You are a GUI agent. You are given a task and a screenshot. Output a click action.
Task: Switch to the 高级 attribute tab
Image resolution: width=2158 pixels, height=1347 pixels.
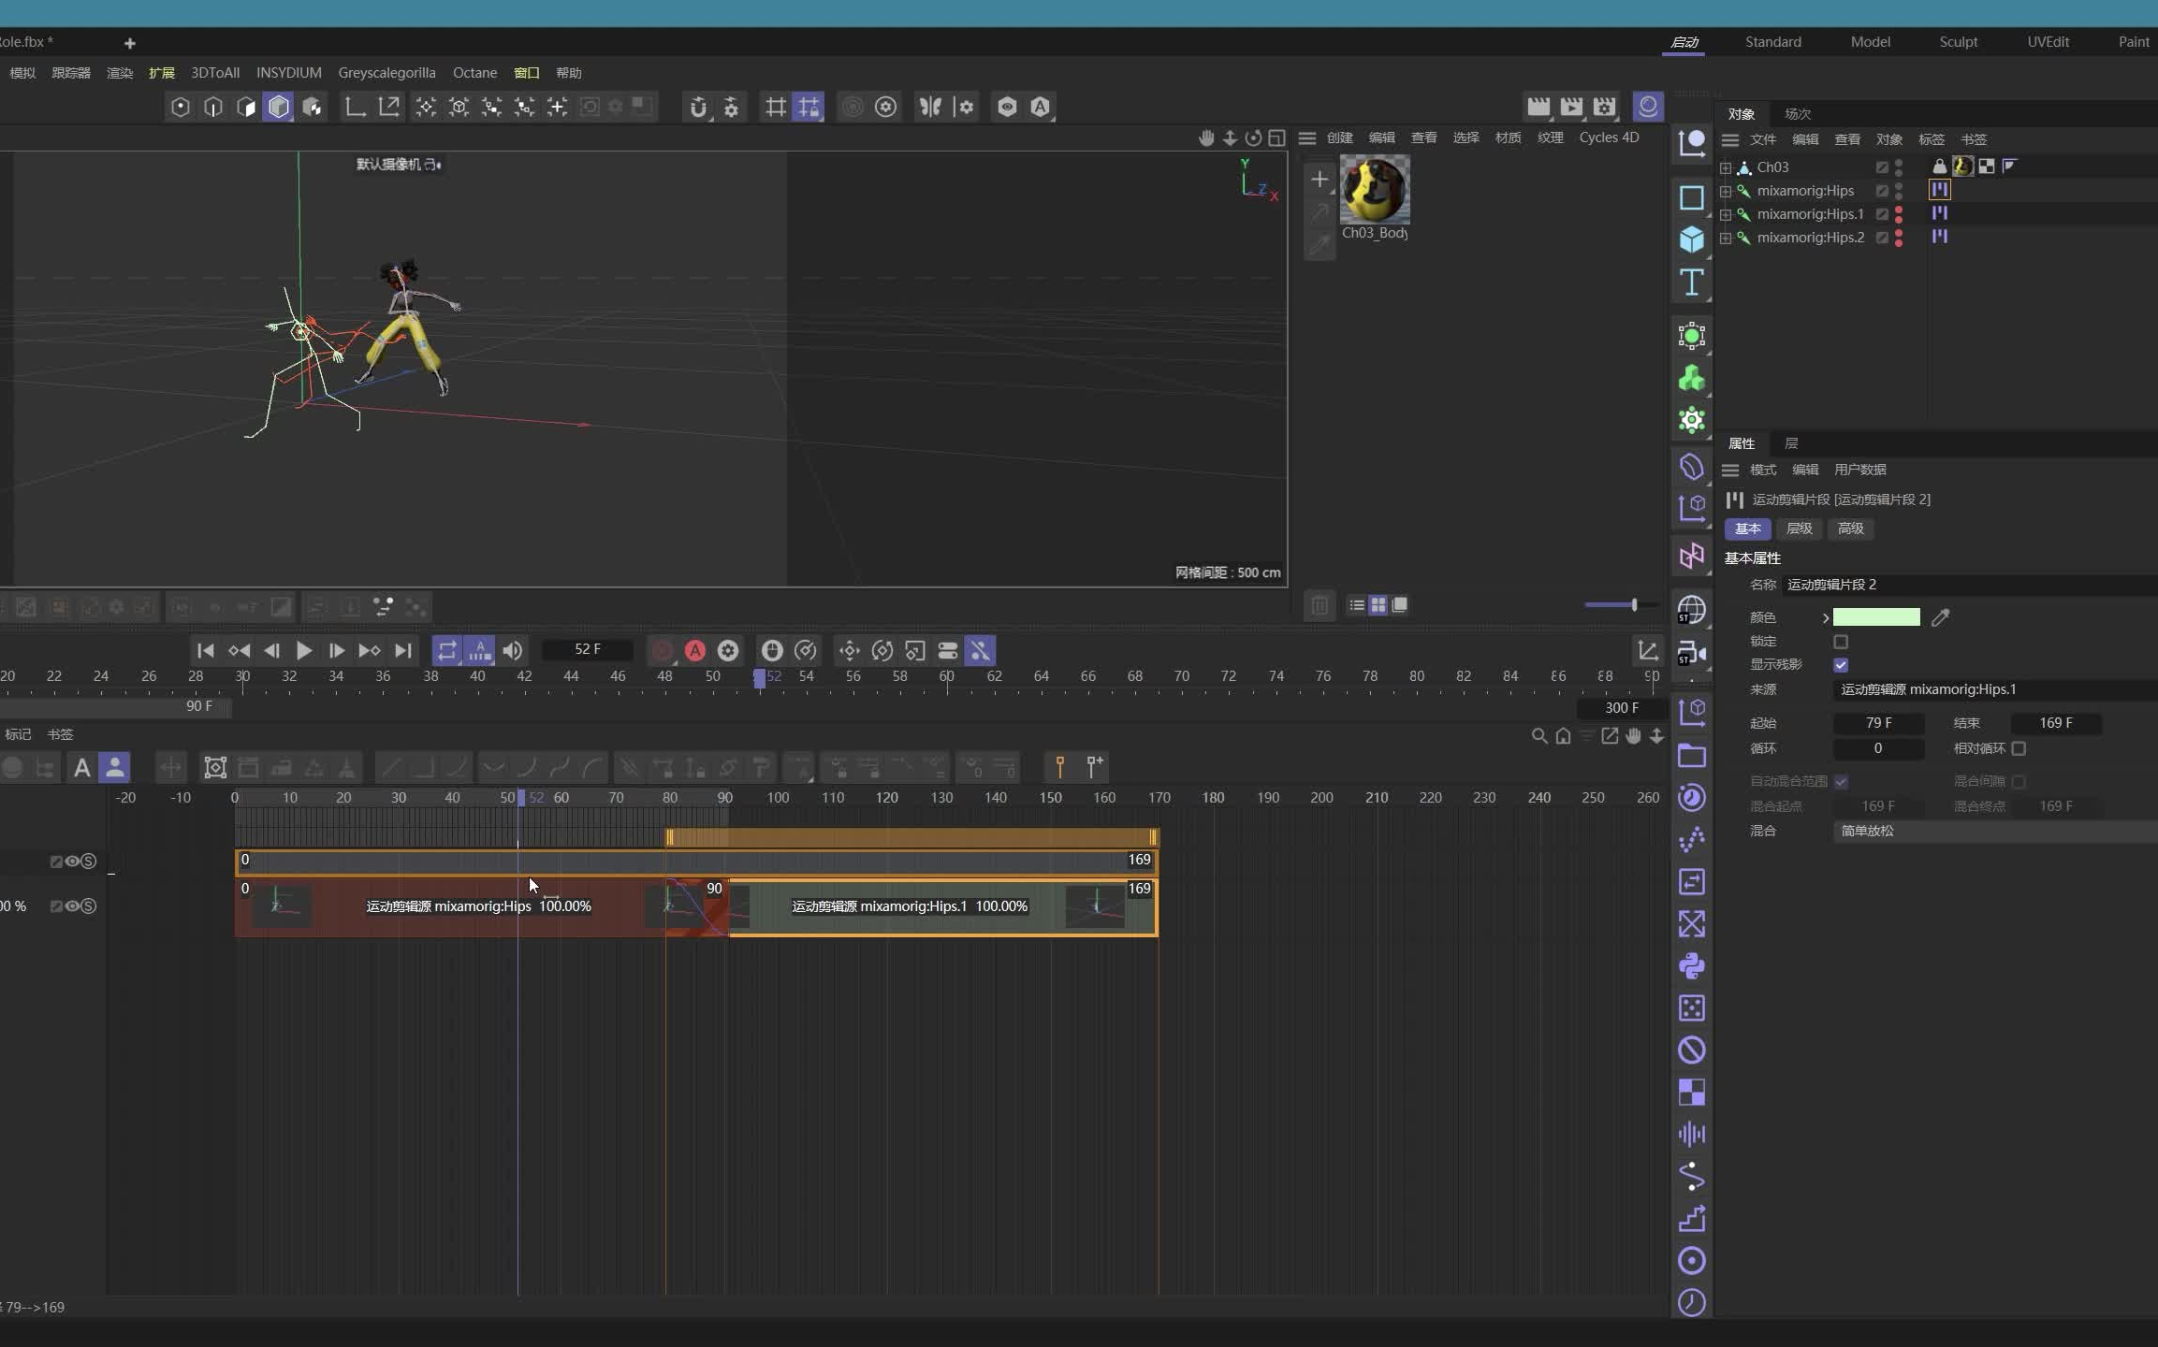(x=1850, y=529)
